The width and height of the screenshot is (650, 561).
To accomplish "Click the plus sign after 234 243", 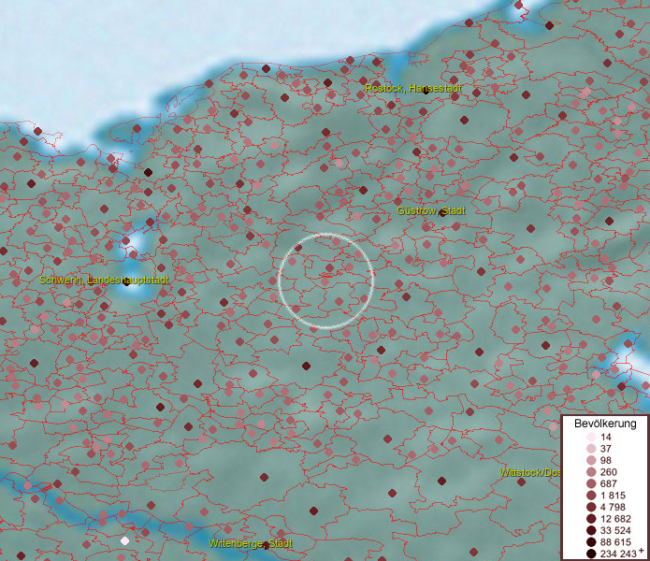I will pos(641,552).
